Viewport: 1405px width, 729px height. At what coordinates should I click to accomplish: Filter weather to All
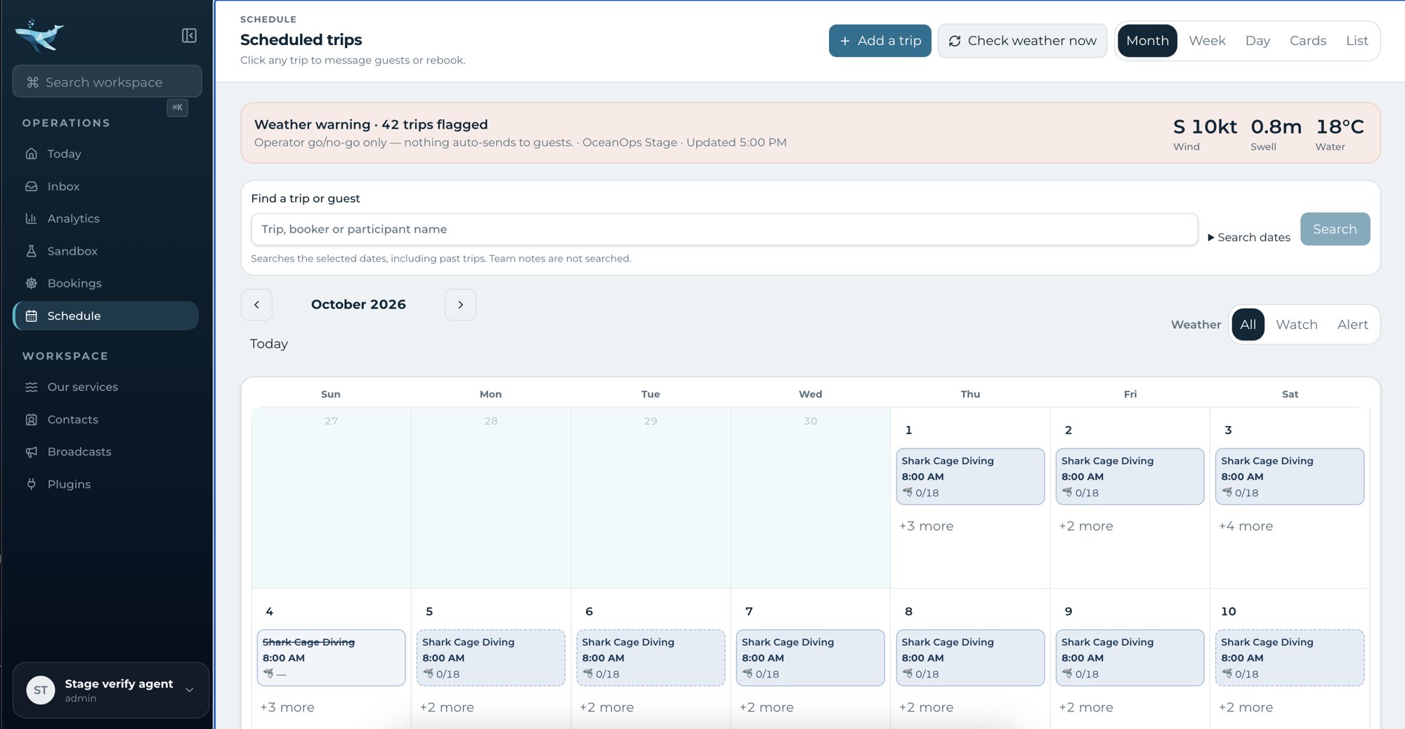coord(1248,325)
